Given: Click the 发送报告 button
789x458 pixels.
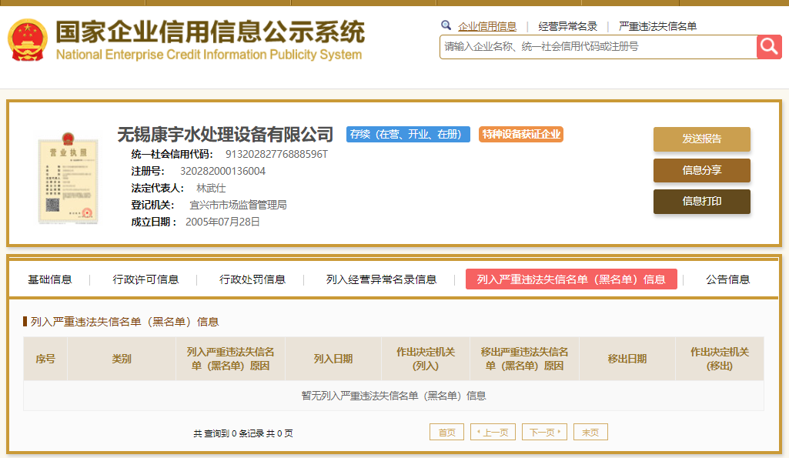Looking at the screenshot, I should (x=702, y=139).
